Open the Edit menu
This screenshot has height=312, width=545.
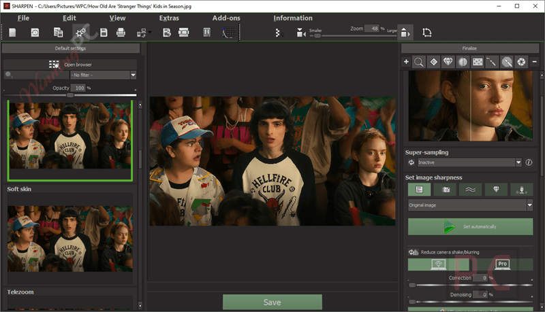click(69, 18)
